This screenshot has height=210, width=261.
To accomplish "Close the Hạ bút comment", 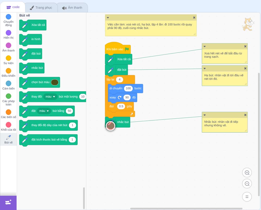I will point(245,69).
